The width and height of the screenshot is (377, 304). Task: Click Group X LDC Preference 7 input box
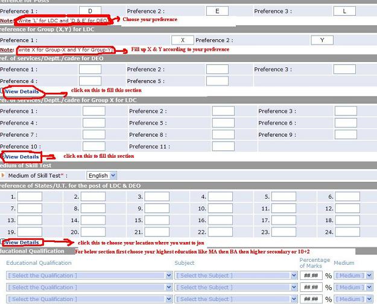(94, 135)
